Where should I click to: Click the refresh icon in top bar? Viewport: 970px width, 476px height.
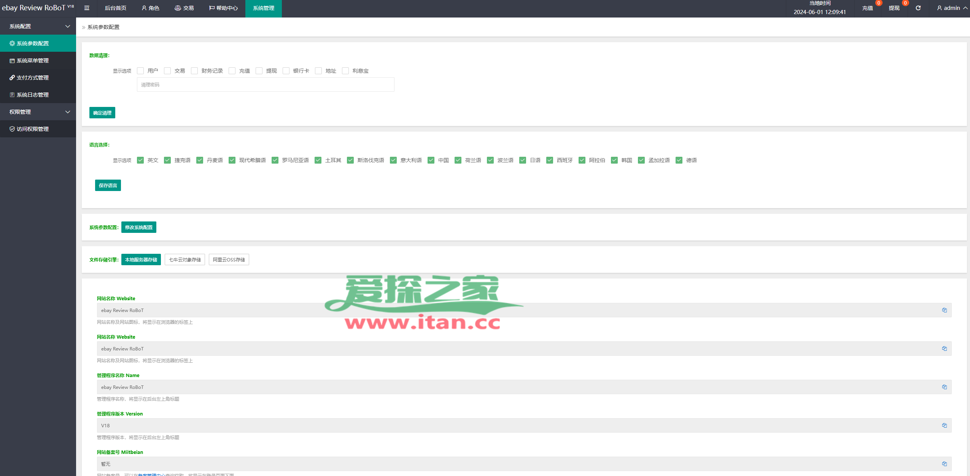tap(918, 8)
